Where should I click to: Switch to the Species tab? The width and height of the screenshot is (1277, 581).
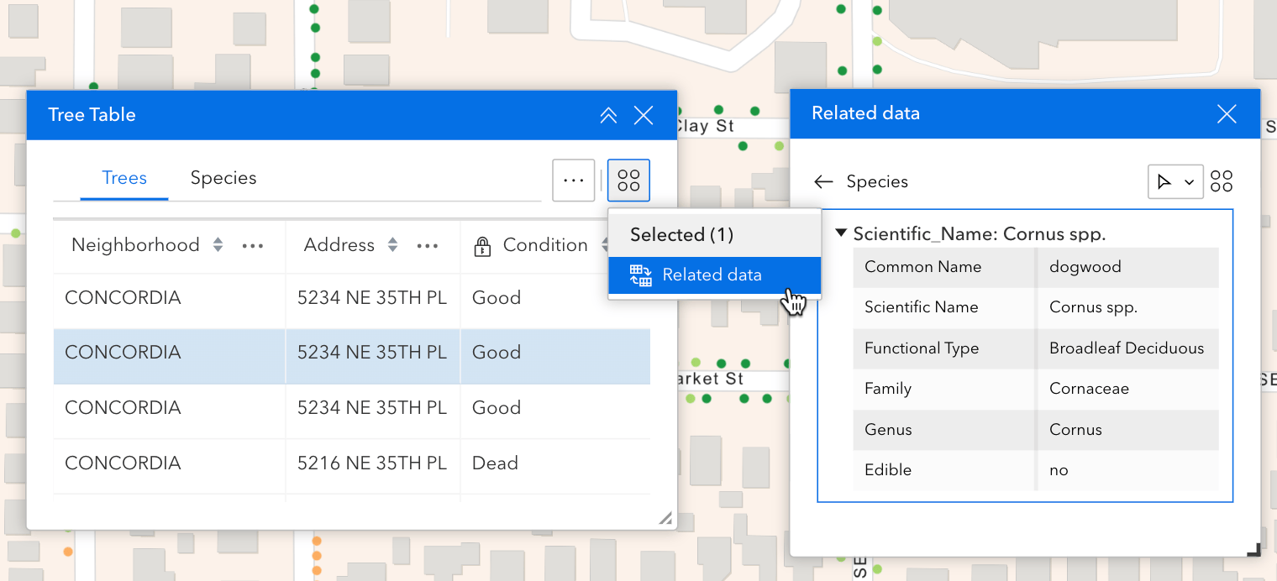click(x=223, y=178)
